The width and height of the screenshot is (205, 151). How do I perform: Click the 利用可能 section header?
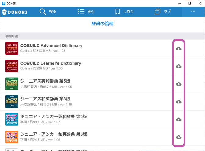(x=12, y=36)
